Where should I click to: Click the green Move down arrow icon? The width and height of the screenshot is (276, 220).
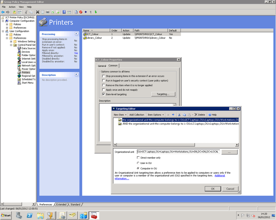pos(96,12)
